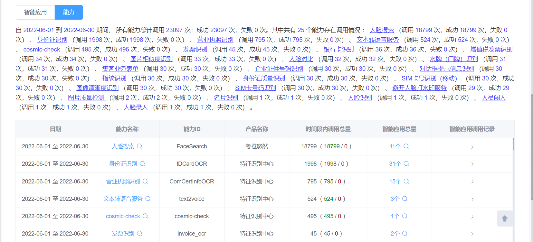This screenshot has height=242, width=533.
Task: Switch to the 智能应用 tab
Action: pyautogui.click(x=35, y=12)
